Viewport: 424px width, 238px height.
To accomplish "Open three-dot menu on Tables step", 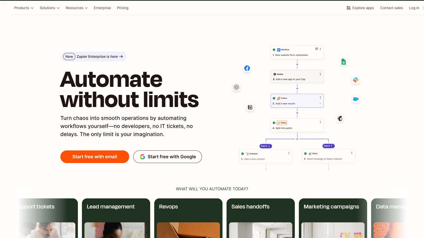I will (320, 98).
